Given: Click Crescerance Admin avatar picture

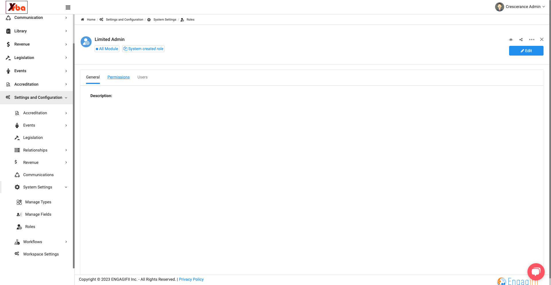Looking at the screenshot, I should 499,7.
